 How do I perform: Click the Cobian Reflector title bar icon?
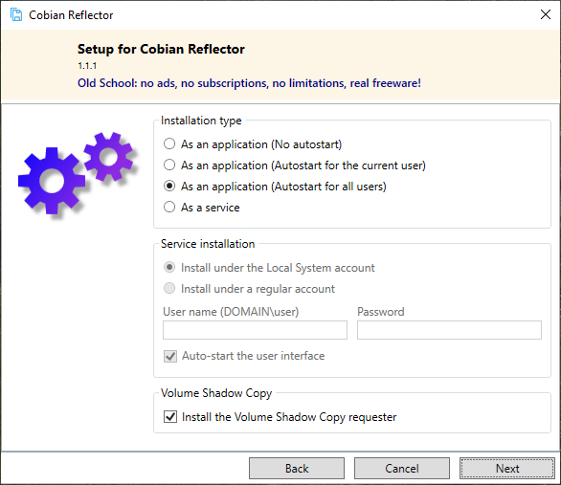click(16, 15)
